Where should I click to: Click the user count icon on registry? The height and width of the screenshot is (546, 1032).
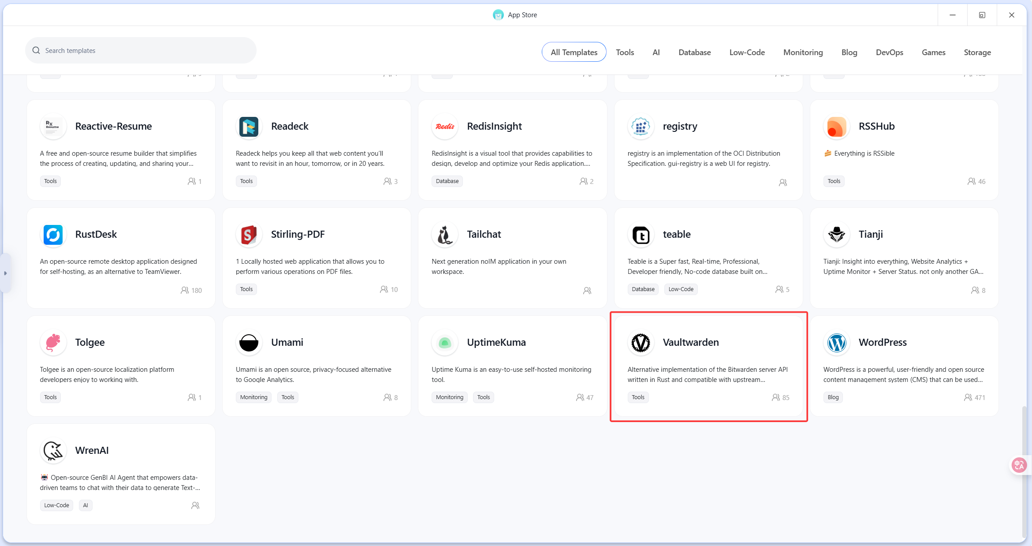pyautogui.click(x=783, y=183)
